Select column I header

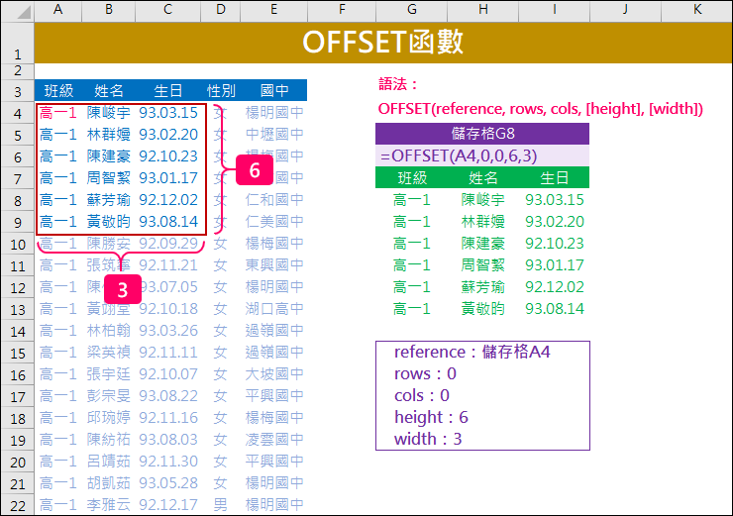(555, 10)
